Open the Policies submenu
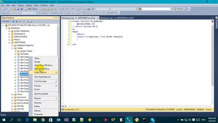This screenshot has height=123, width=218. click(x=43, y=86)
